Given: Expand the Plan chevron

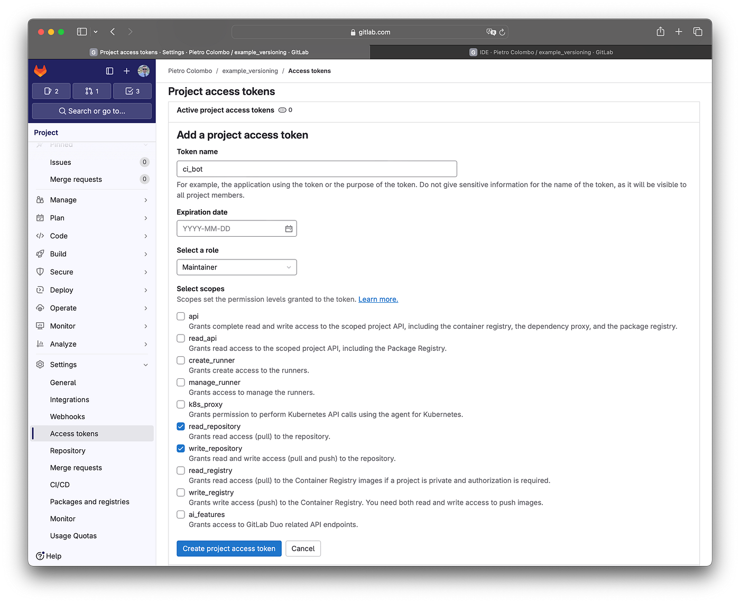Looking at the screenshot, I should coord(146,218).
